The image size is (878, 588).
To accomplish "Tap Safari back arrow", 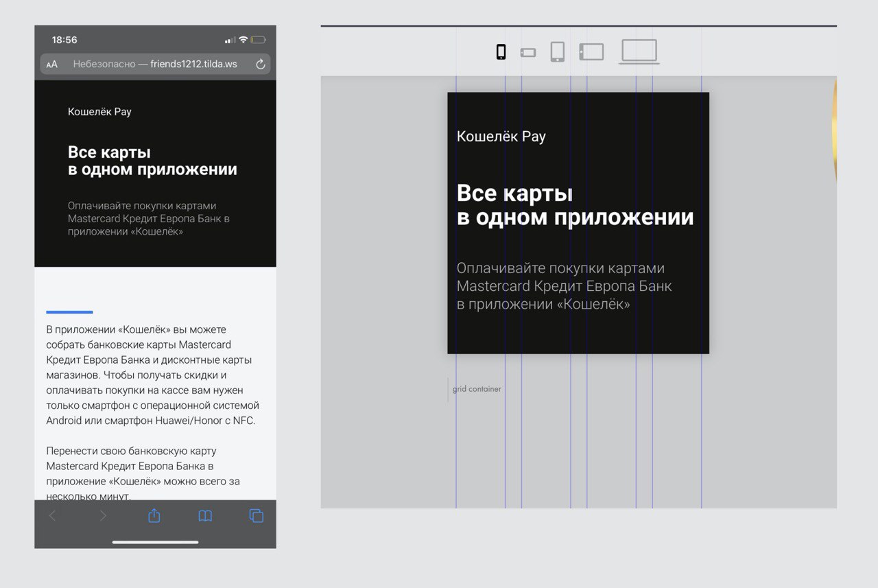I will click(53, 516).
